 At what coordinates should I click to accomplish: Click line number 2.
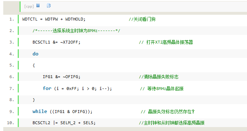pos(12,31)
